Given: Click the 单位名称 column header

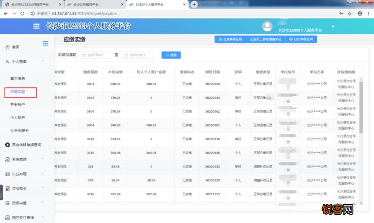Looking at the screenshot, I should pyautogui.click(x=317, y=72).
